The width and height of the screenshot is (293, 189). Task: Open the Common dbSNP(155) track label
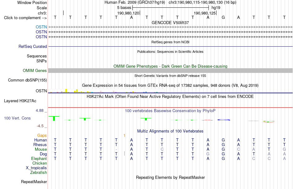click(x=27, y=80)
